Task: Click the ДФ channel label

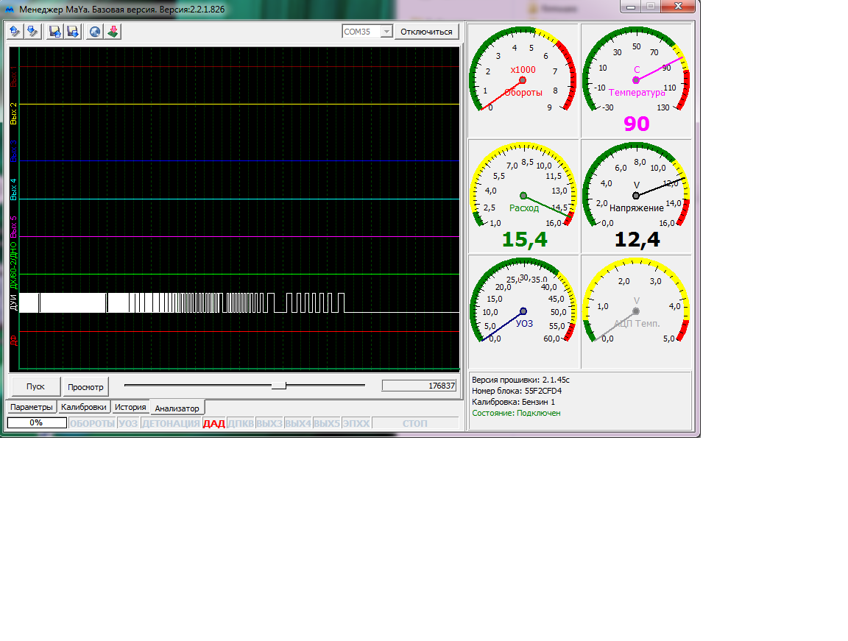Action: (x=13, y=341)
